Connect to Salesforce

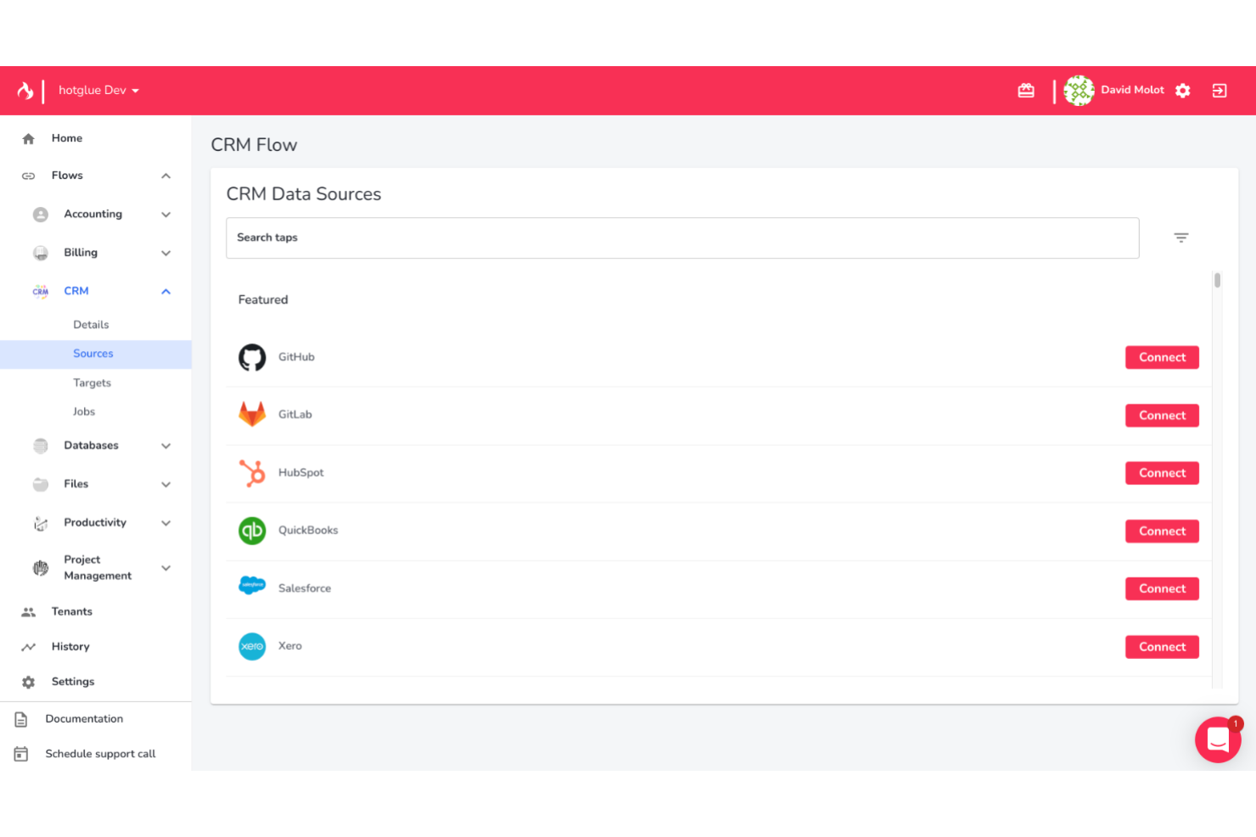(1162, 588)
